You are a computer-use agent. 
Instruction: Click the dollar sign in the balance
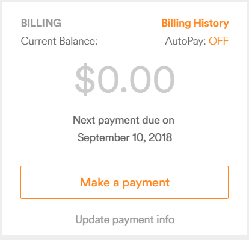point(85,79)
